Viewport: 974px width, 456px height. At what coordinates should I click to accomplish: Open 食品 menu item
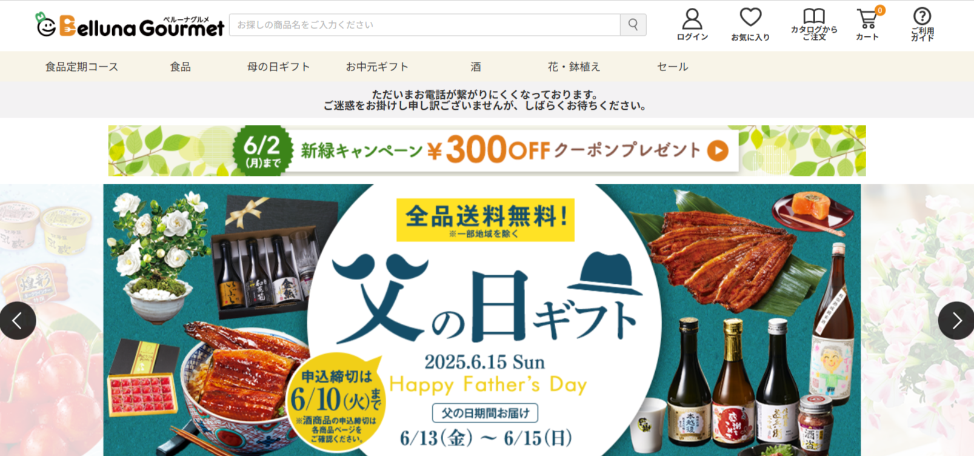(x=180, y=67)
